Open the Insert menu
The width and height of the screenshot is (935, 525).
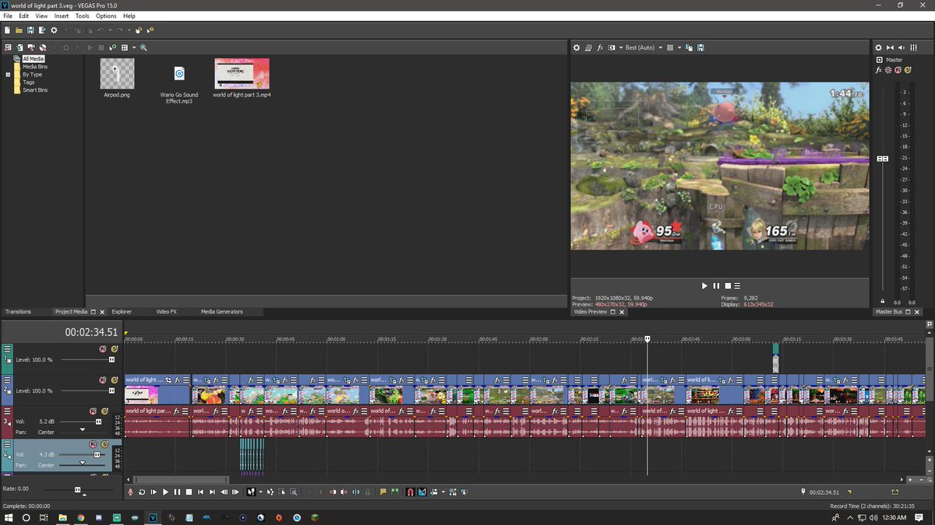pyautogui.click(x=62, y=16)
